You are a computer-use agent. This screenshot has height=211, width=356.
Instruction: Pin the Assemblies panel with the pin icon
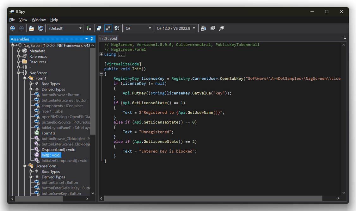[91, 39]
